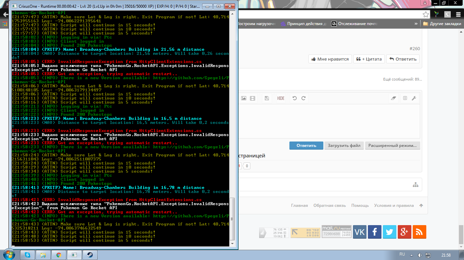The height and width of the screenshot is (260, 464).
Task: Go back with the browser back arrow
Action: click(x=5, y=15)
